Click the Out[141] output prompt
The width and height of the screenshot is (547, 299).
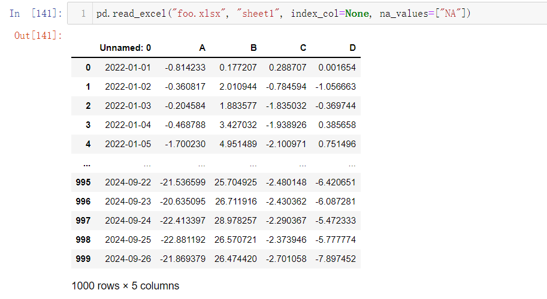(x=38, y=35)
